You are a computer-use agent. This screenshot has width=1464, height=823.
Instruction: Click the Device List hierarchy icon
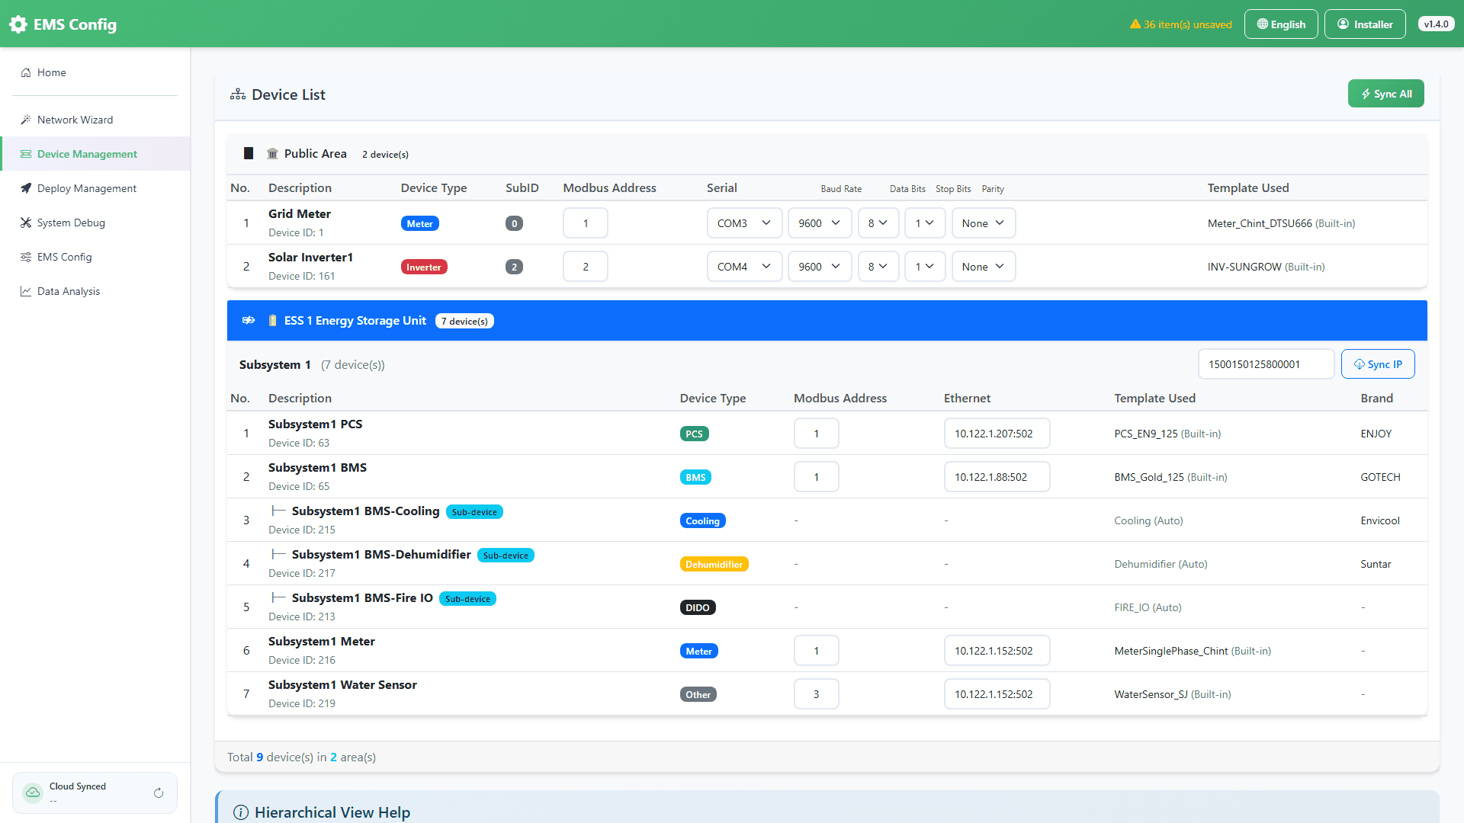[238, 94]
